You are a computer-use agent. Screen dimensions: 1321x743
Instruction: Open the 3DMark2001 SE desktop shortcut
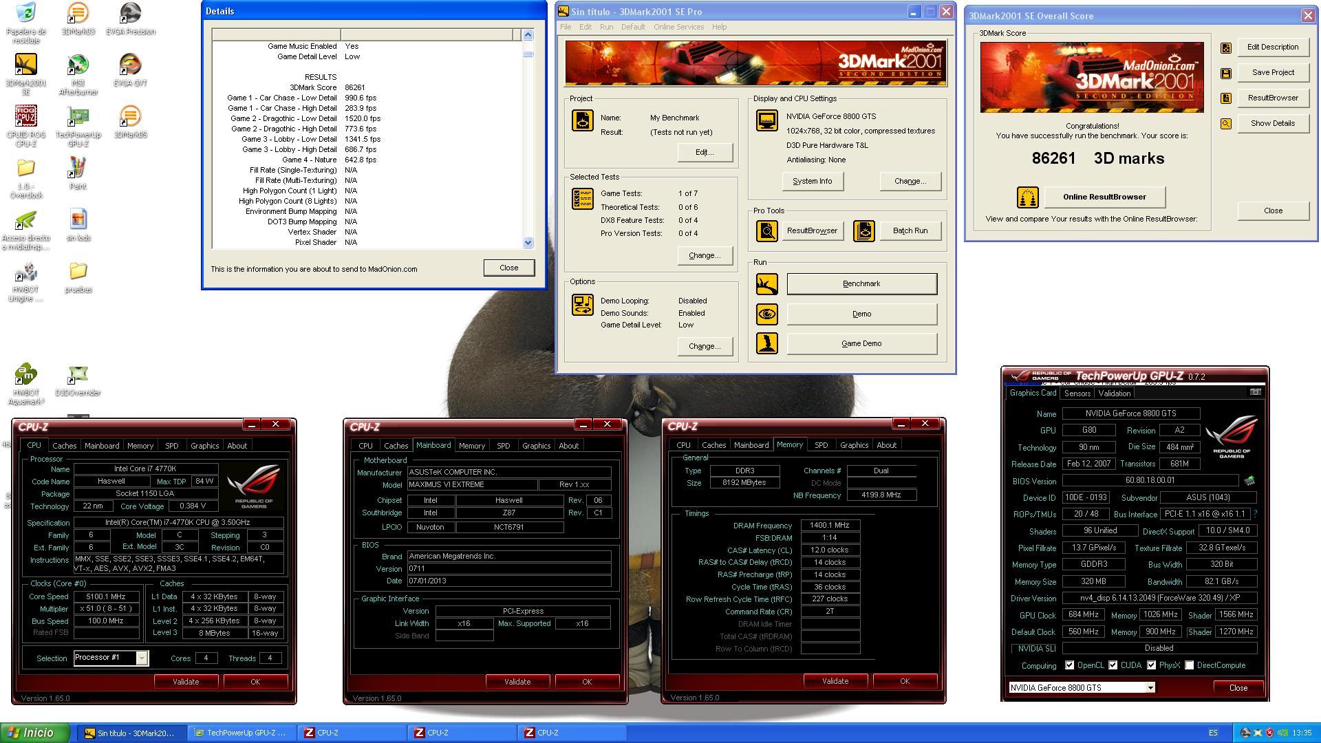tap(25, 74)
